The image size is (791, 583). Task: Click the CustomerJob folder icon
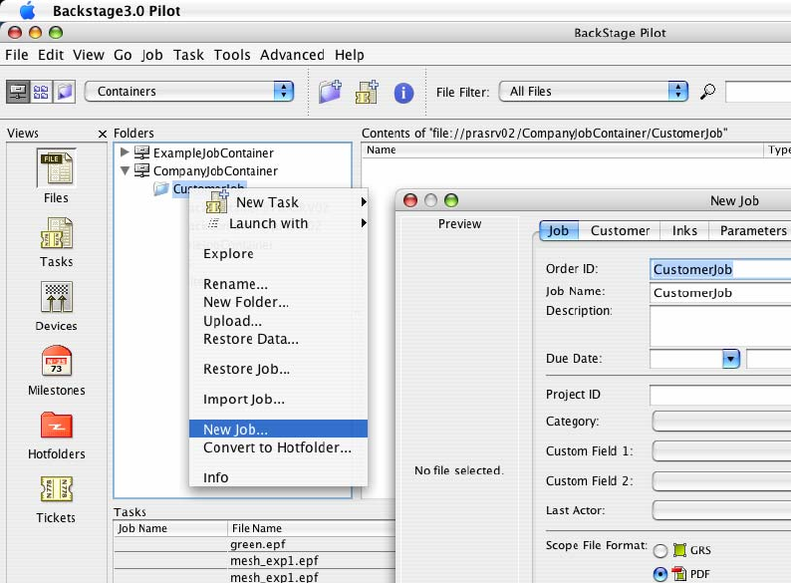161,188
